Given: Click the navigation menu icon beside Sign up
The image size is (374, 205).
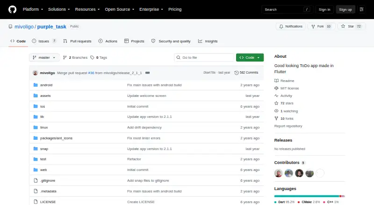Looking at the screenshot, I should point(361,9).
